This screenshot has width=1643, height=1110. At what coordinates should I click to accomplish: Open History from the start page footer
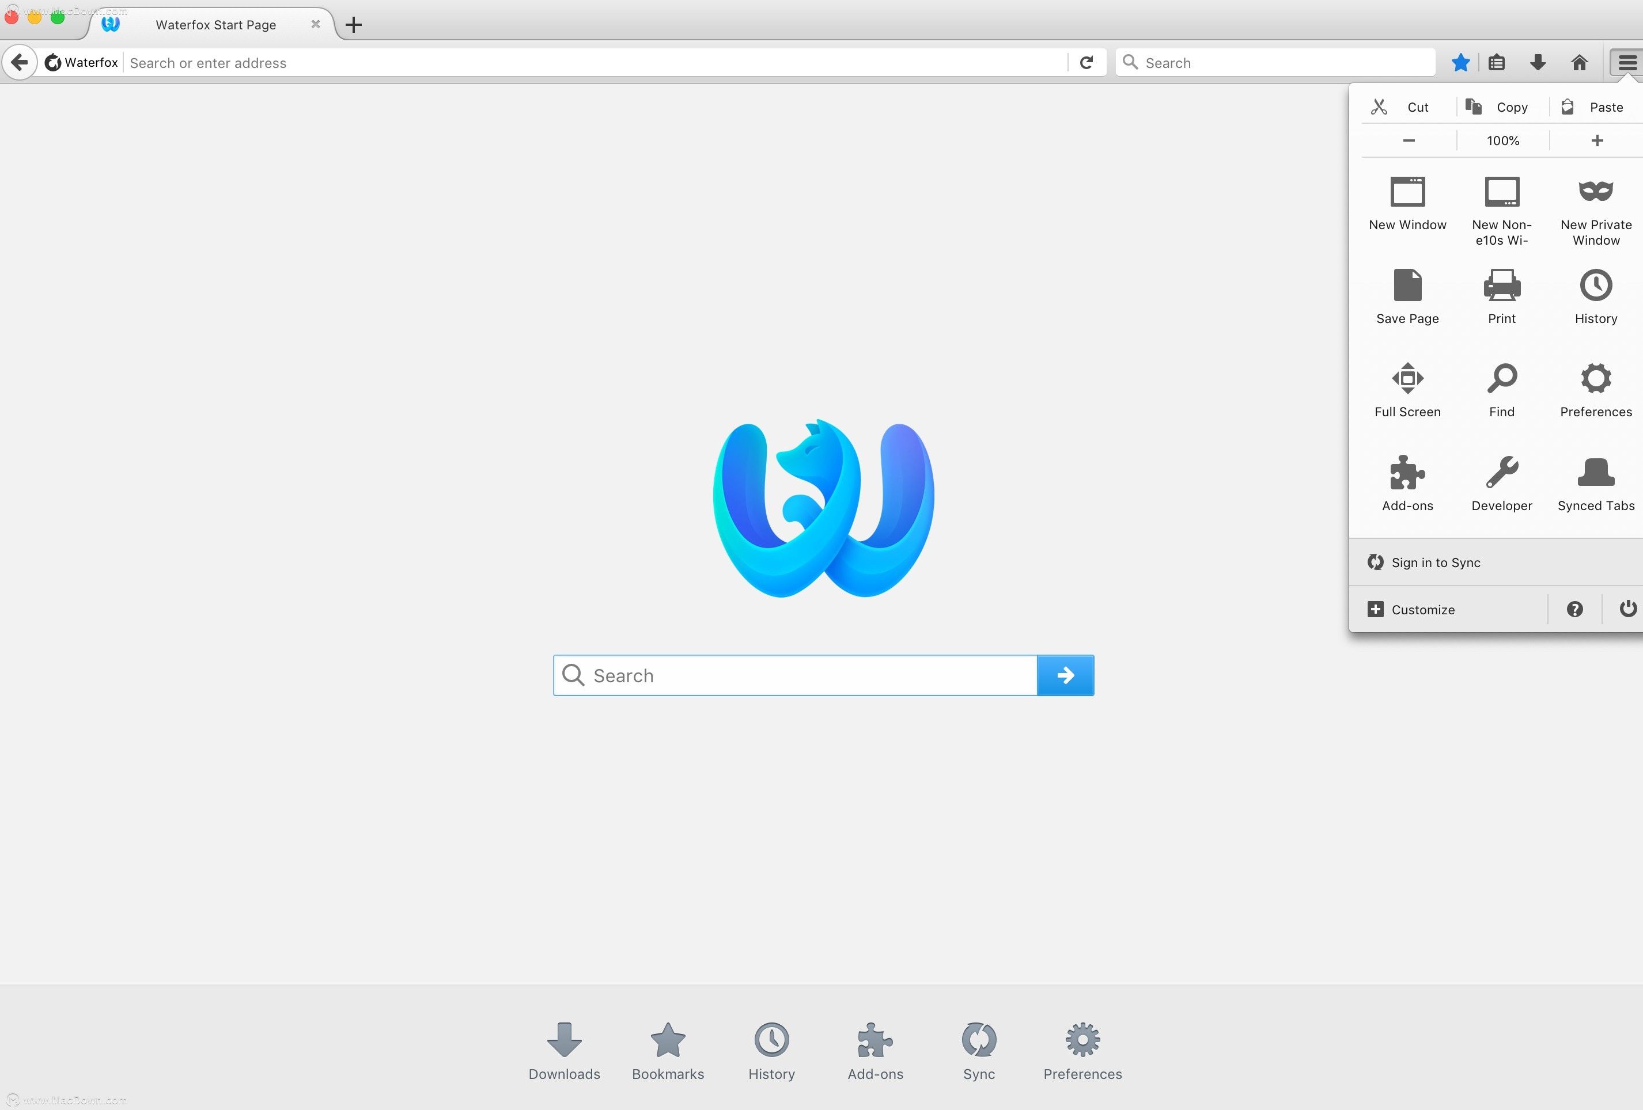[x=771, y=1051]
